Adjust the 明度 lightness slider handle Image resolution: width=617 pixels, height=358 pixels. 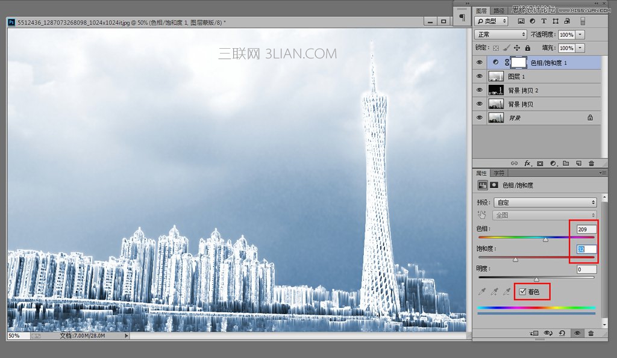pos(536,279)
